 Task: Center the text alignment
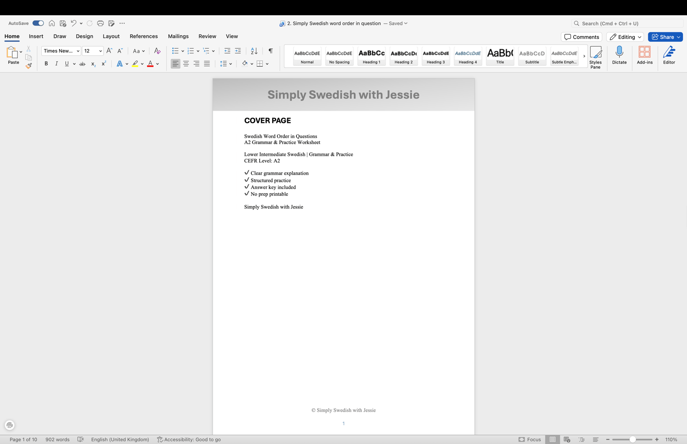coord(186,64)
